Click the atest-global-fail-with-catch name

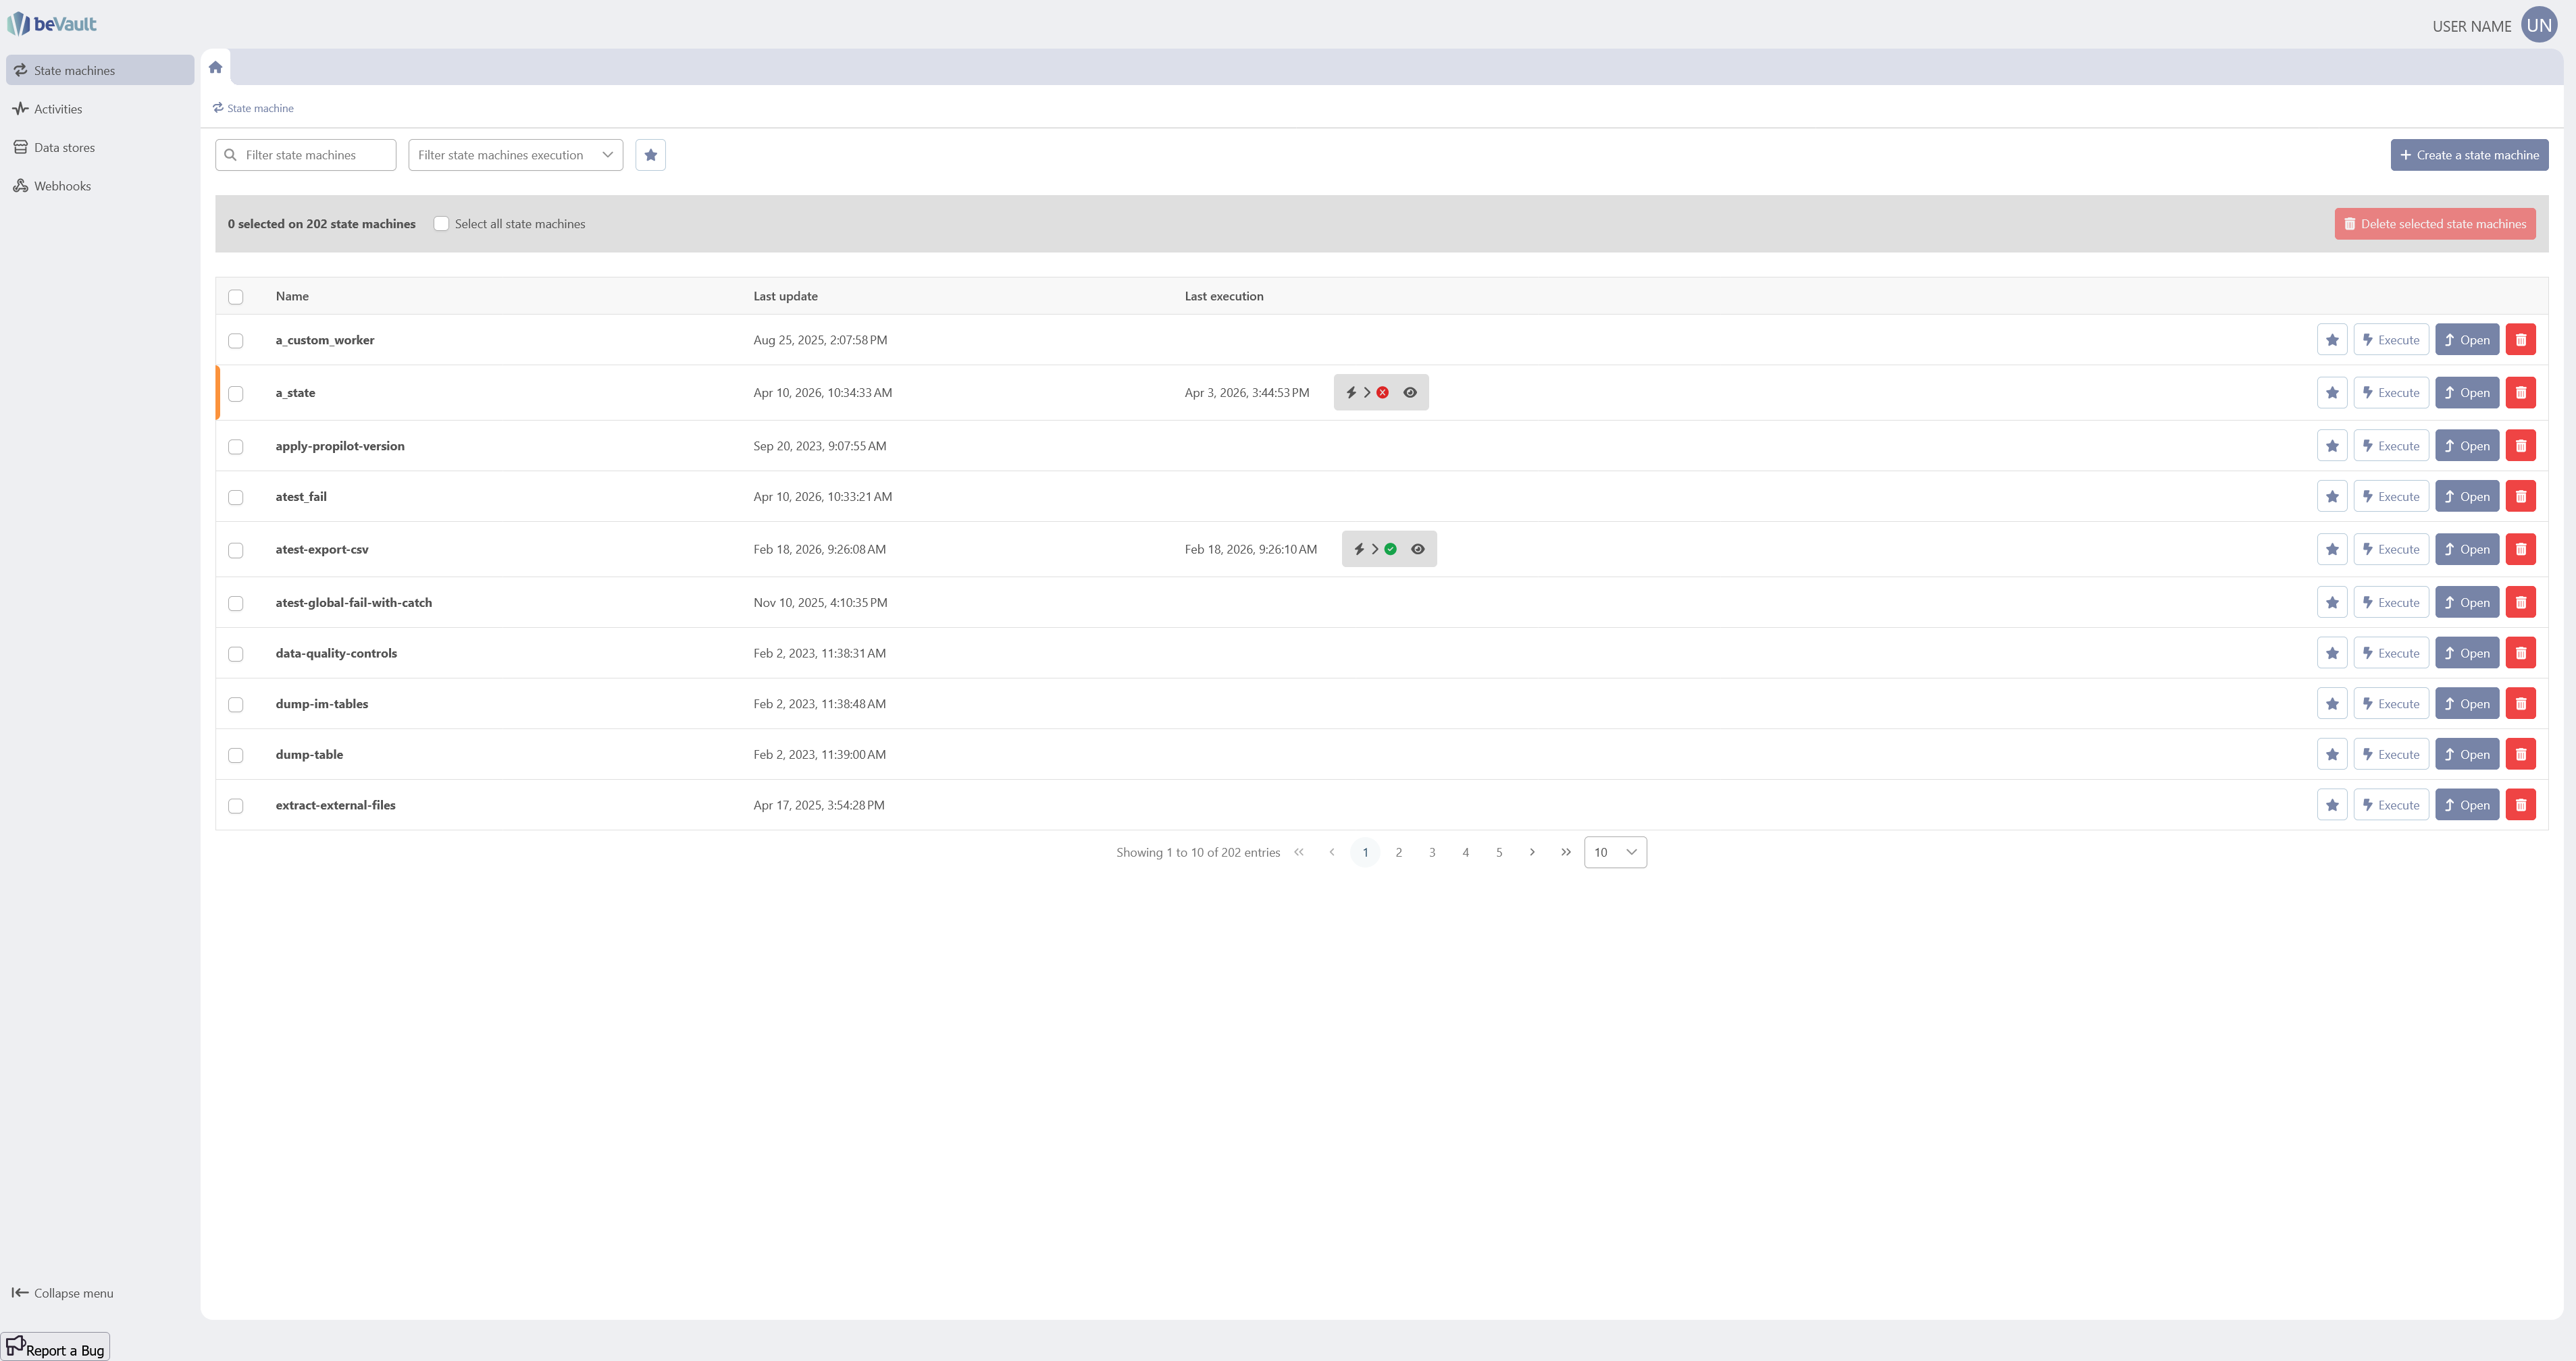pyautogui.click(x=354, y=603)
